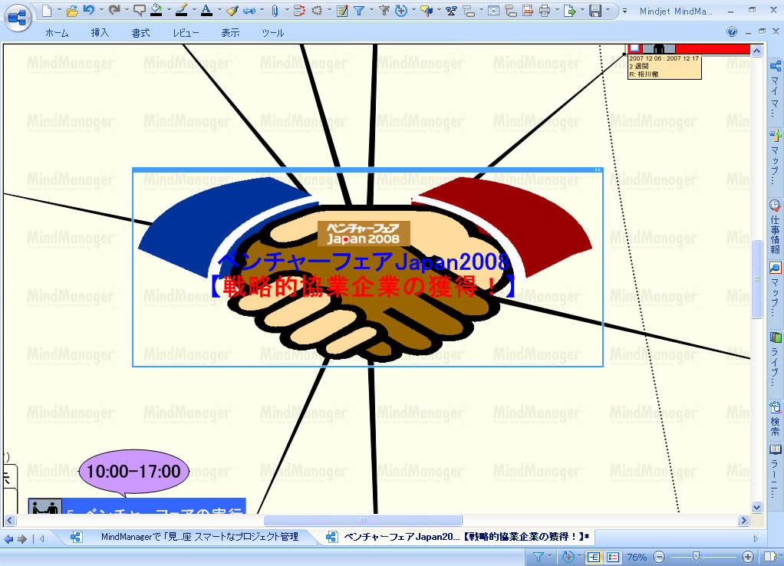Insert a relationship line
784x566 pixels.
[299, 10]
